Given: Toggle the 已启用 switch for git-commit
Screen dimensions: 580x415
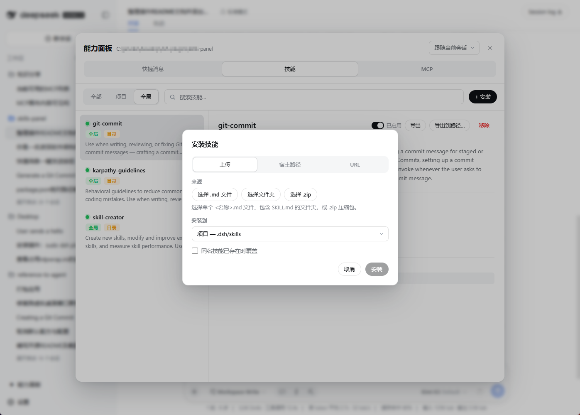Looking at the screenshot, I should tap(378, 125).
